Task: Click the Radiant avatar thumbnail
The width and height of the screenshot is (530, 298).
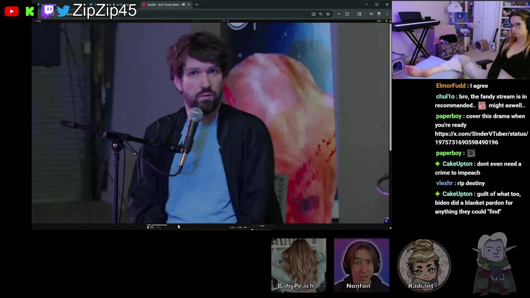Action: pos(424,265)
